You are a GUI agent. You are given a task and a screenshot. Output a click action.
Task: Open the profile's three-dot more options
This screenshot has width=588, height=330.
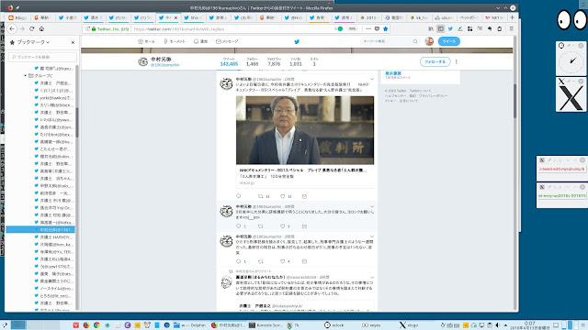pyautogui.click(x=456, y=61)
